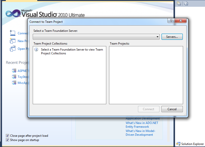205x147 pixels.
Task: Click the Cancel button
Action: pos(172,109)
